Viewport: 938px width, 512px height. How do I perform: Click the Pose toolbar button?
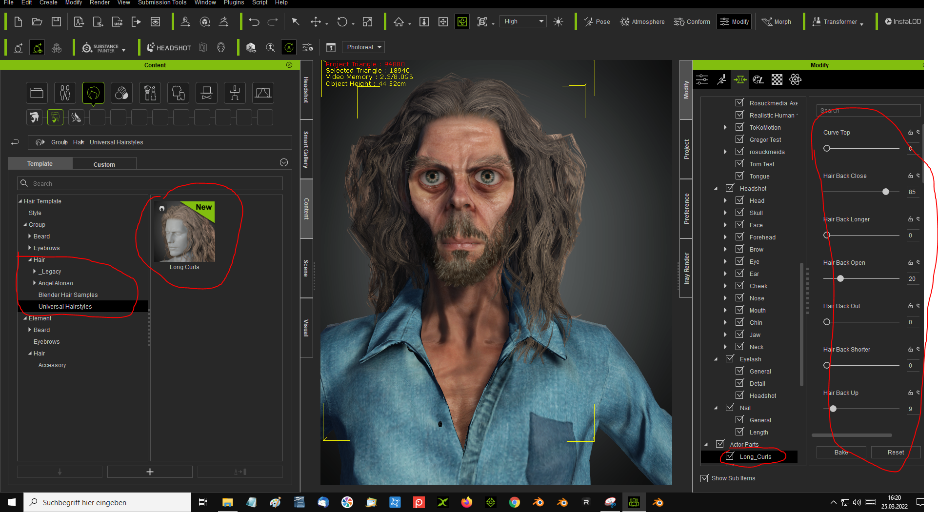597,21
